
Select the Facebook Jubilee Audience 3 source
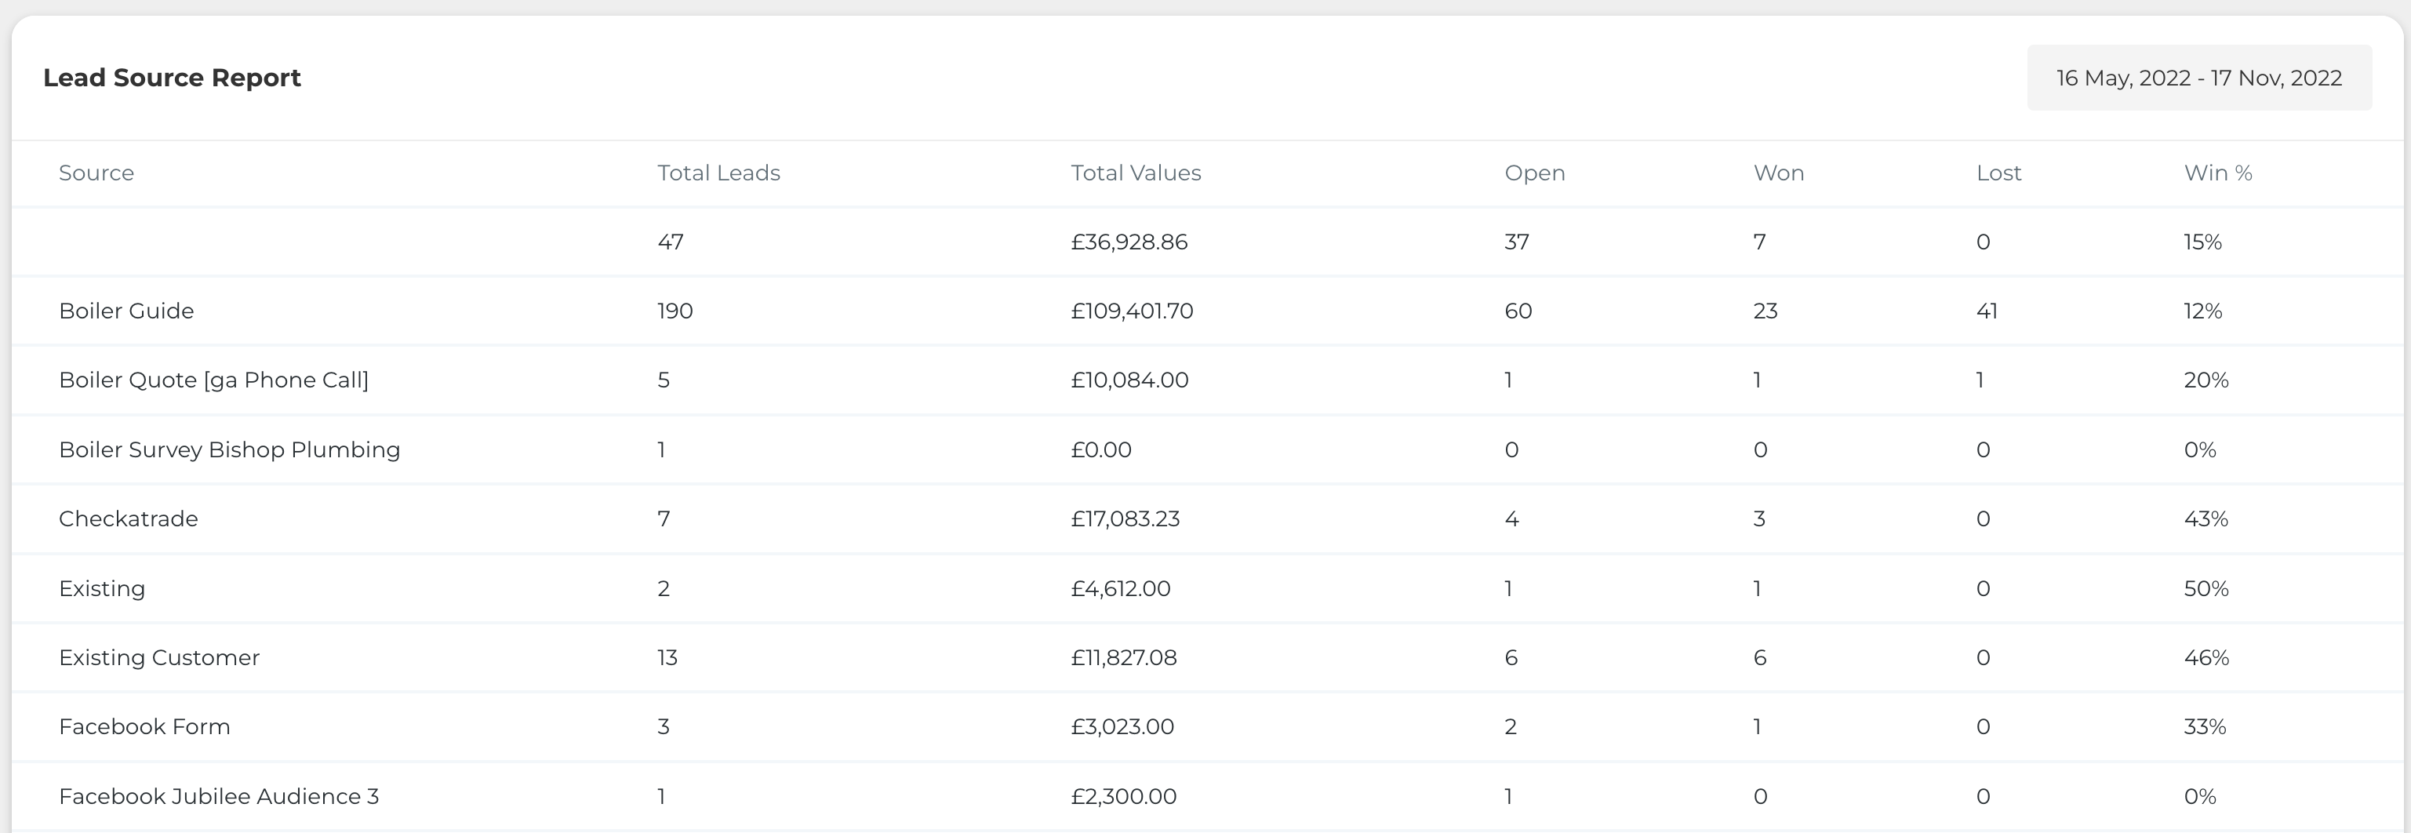[x=218, y=795]
